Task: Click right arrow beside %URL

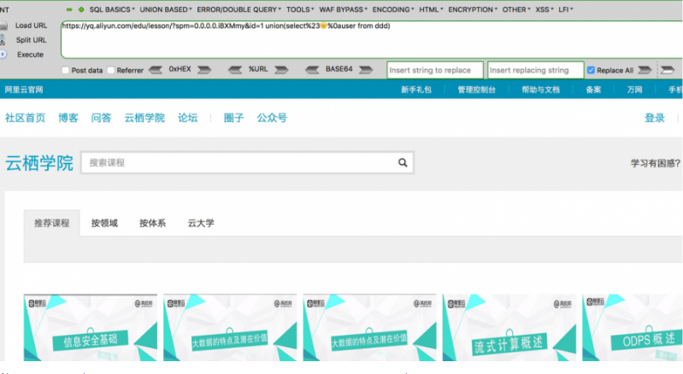Action: tap(281, 69)
